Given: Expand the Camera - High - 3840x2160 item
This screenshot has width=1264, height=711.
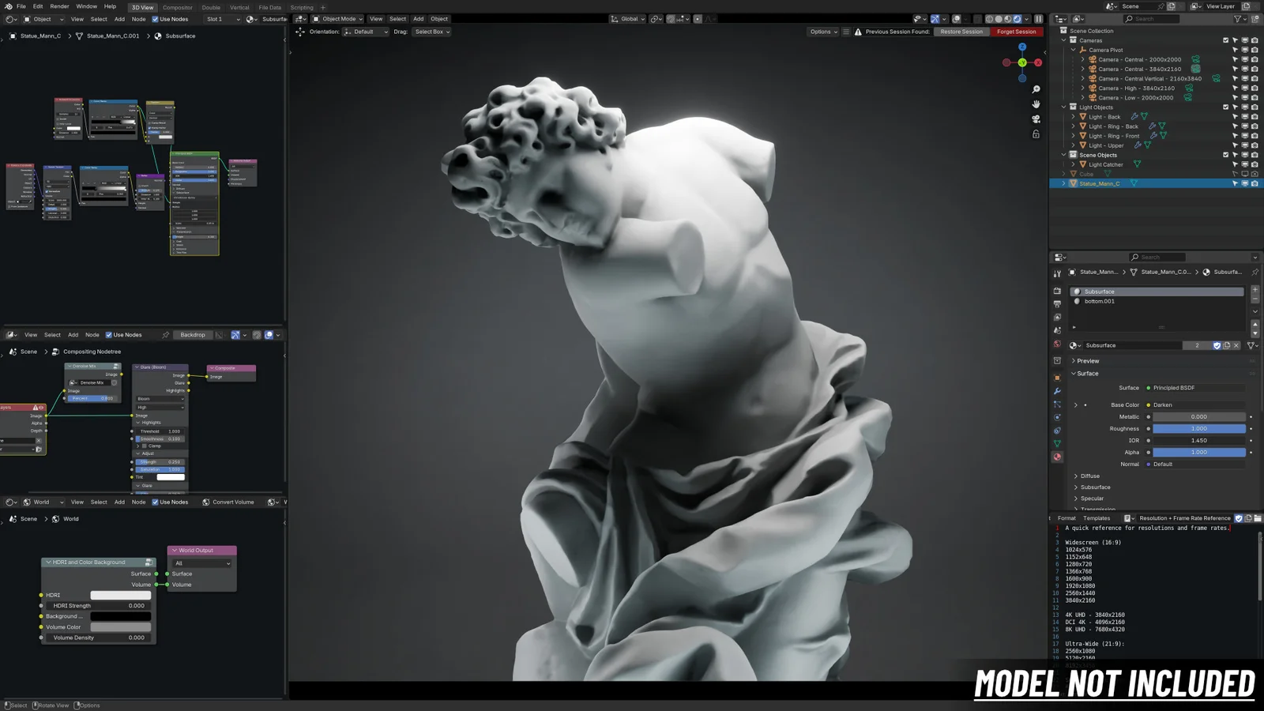Looking at the screenshot, I should pos(1082,88).
